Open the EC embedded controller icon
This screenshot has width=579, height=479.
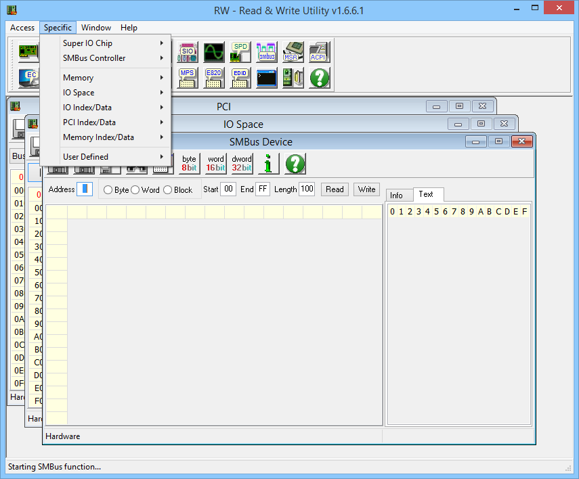pos(29,78)
